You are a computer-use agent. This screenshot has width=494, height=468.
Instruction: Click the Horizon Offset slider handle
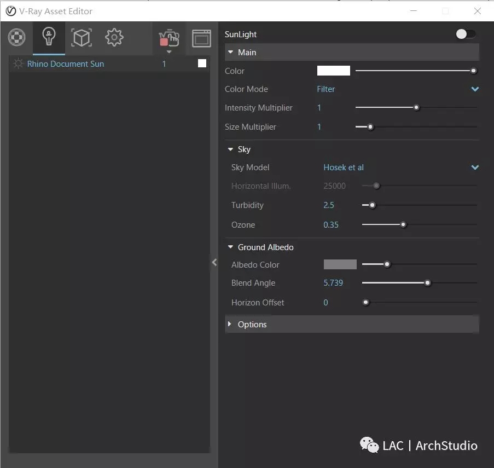365,303
